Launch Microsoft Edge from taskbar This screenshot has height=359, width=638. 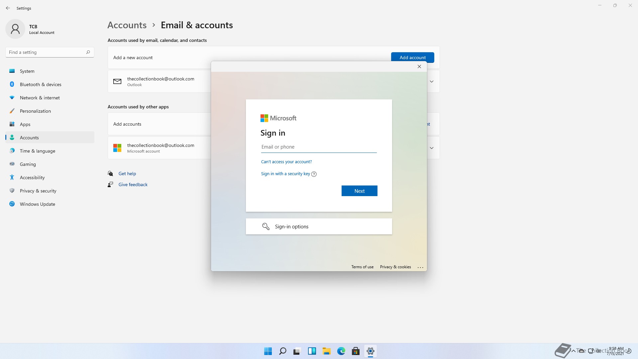[341, 351]
